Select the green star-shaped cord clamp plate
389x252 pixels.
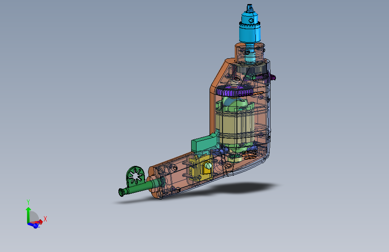tap(135, 176)
